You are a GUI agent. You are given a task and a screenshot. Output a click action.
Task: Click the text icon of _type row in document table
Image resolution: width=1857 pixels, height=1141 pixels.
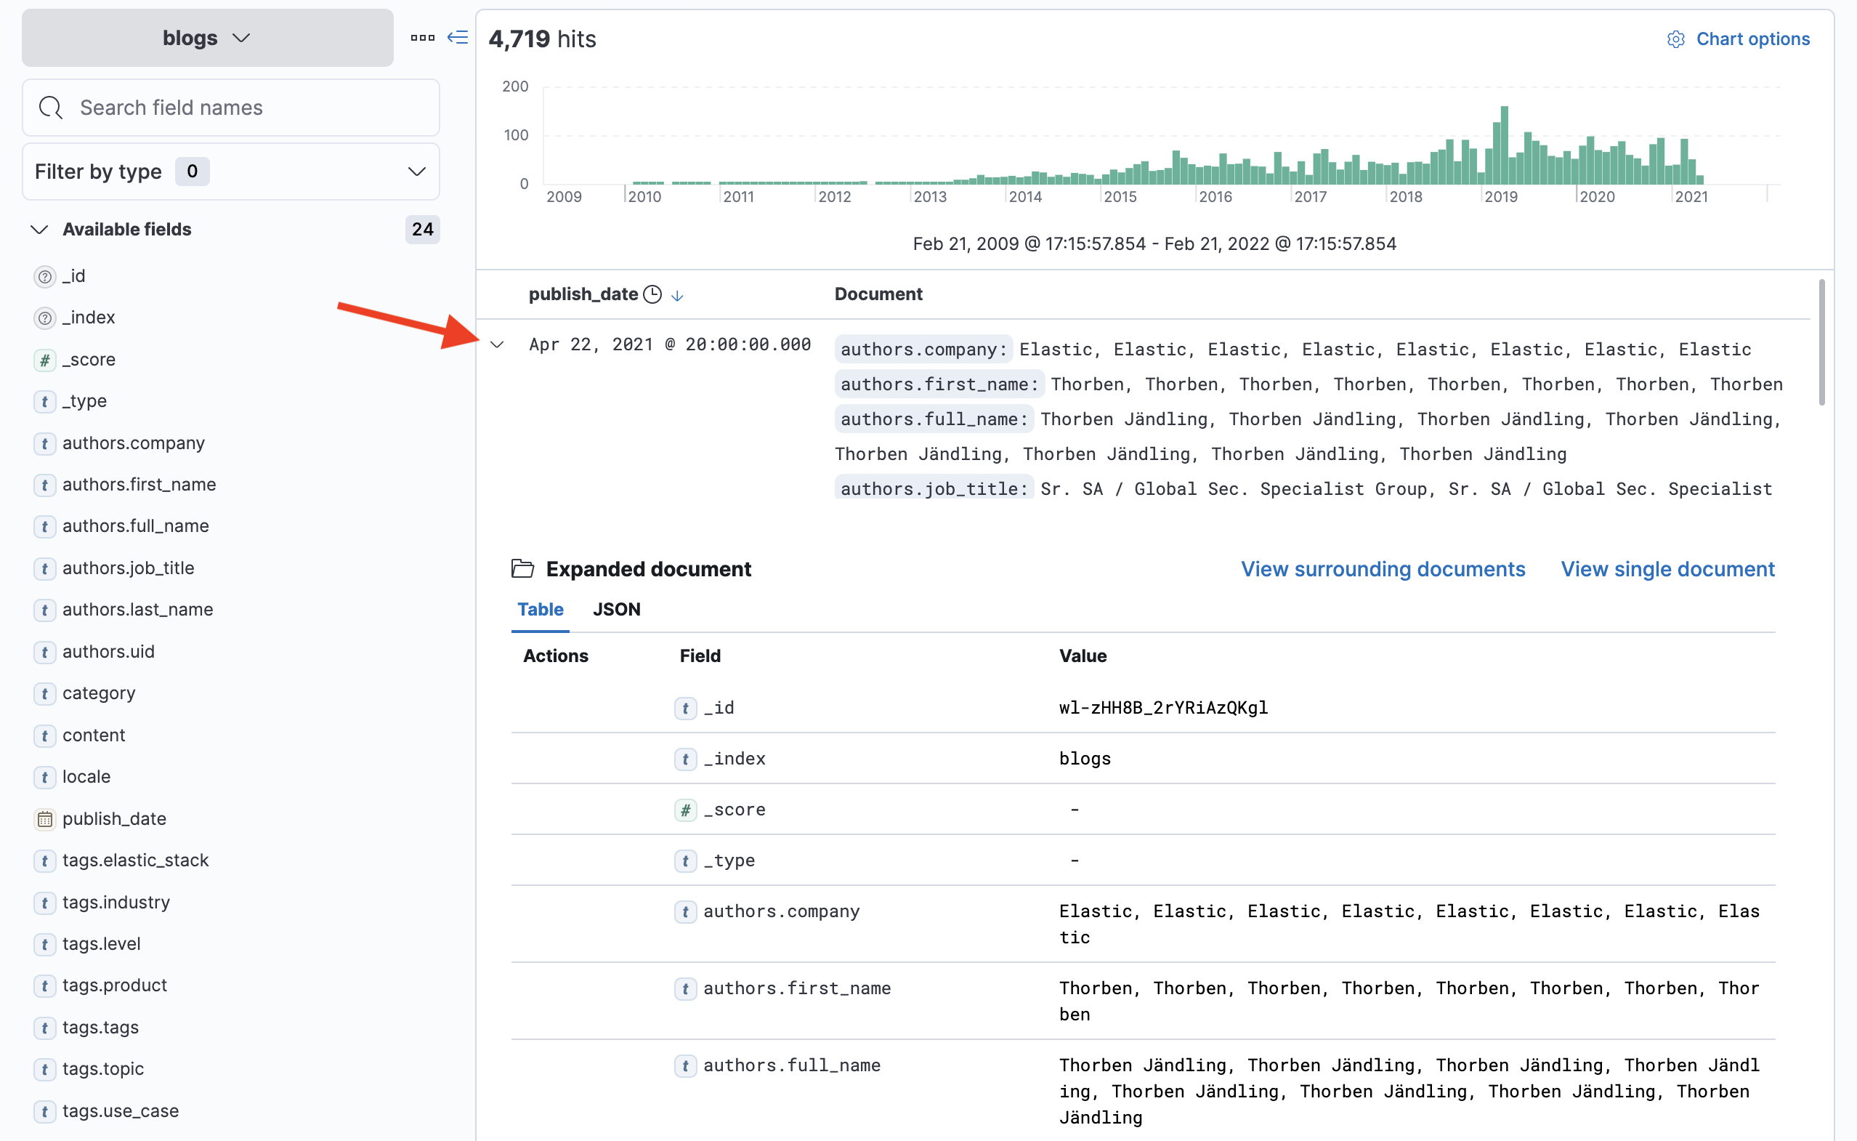point(686,861)
